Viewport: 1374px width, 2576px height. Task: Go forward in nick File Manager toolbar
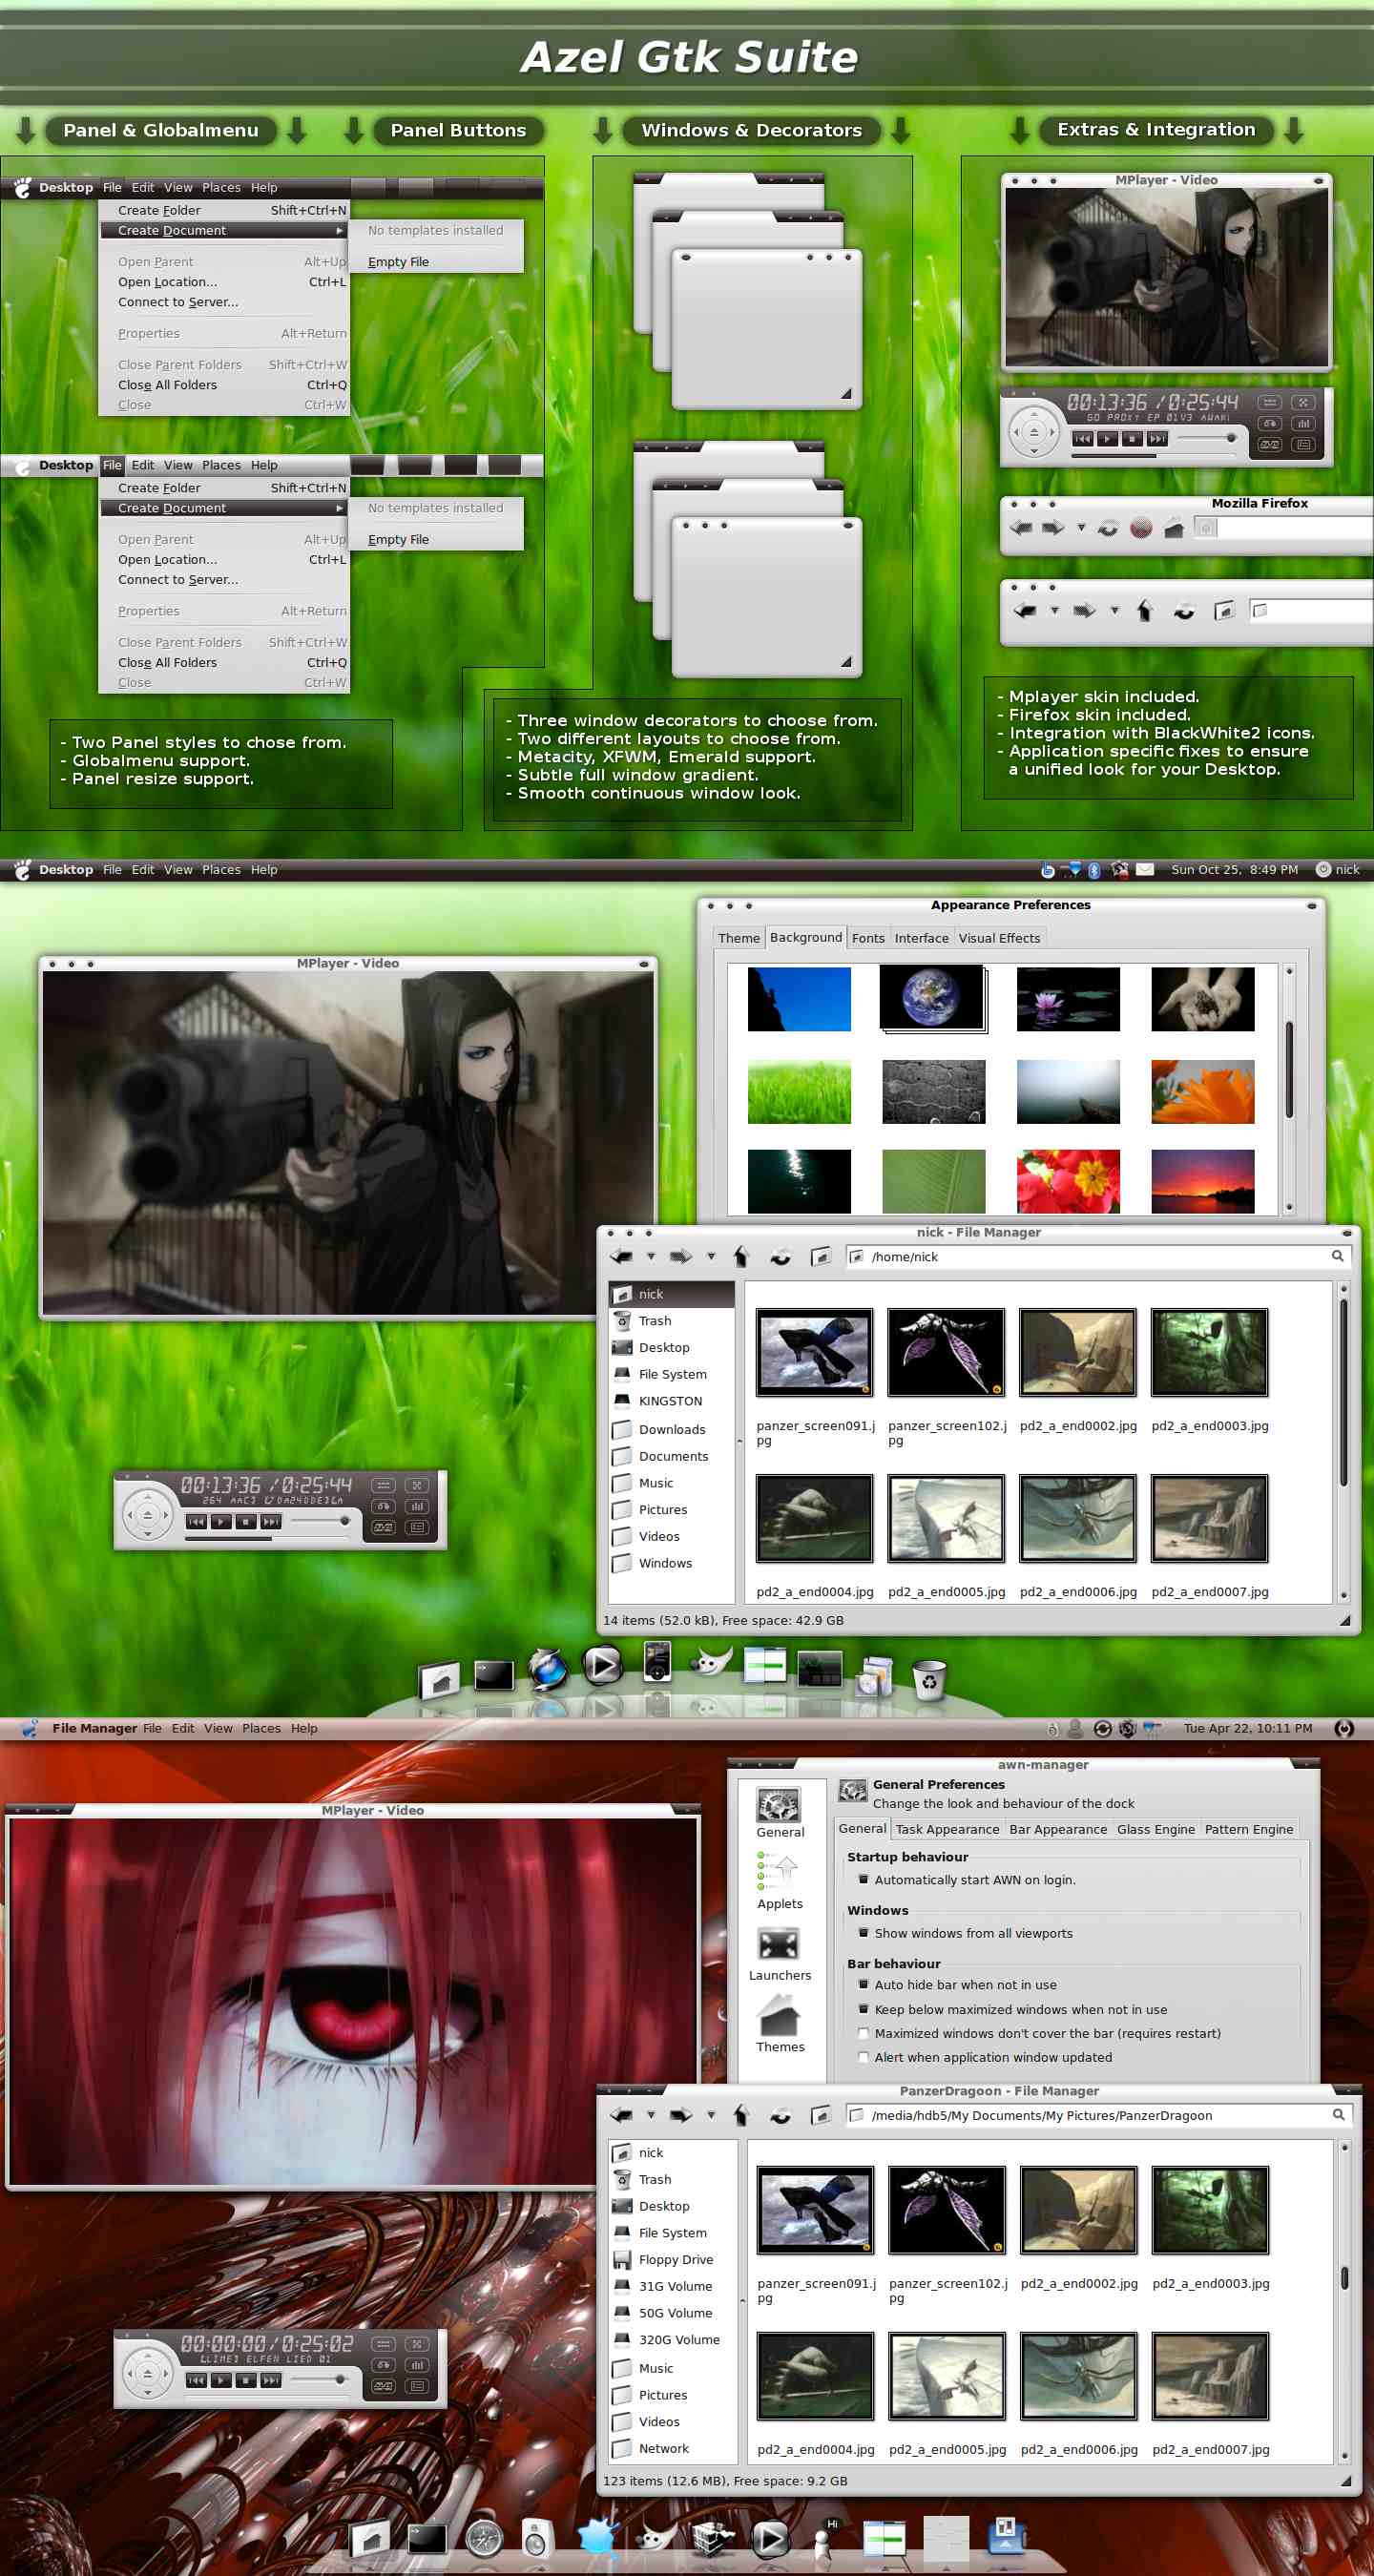pos(681,1256)
